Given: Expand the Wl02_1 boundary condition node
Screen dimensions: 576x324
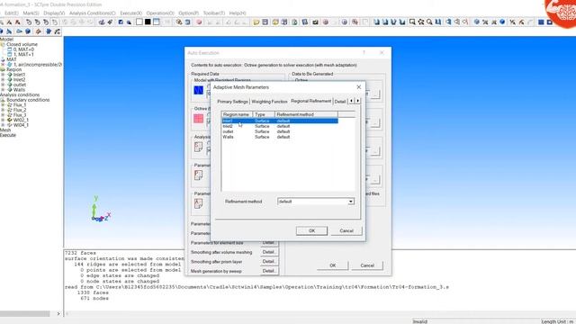Looking at the screenshot, I should [x=3, y=120].
